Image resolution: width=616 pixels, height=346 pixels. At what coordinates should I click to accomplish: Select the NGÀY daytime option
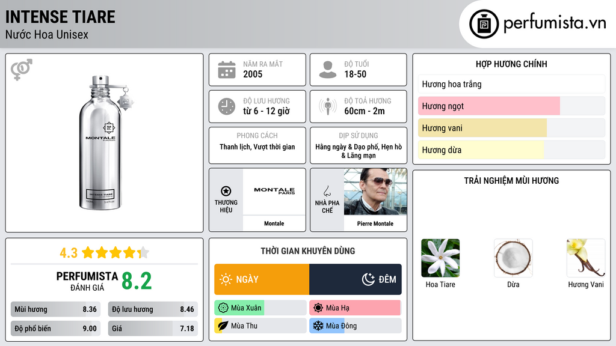[x=262, y=279]
